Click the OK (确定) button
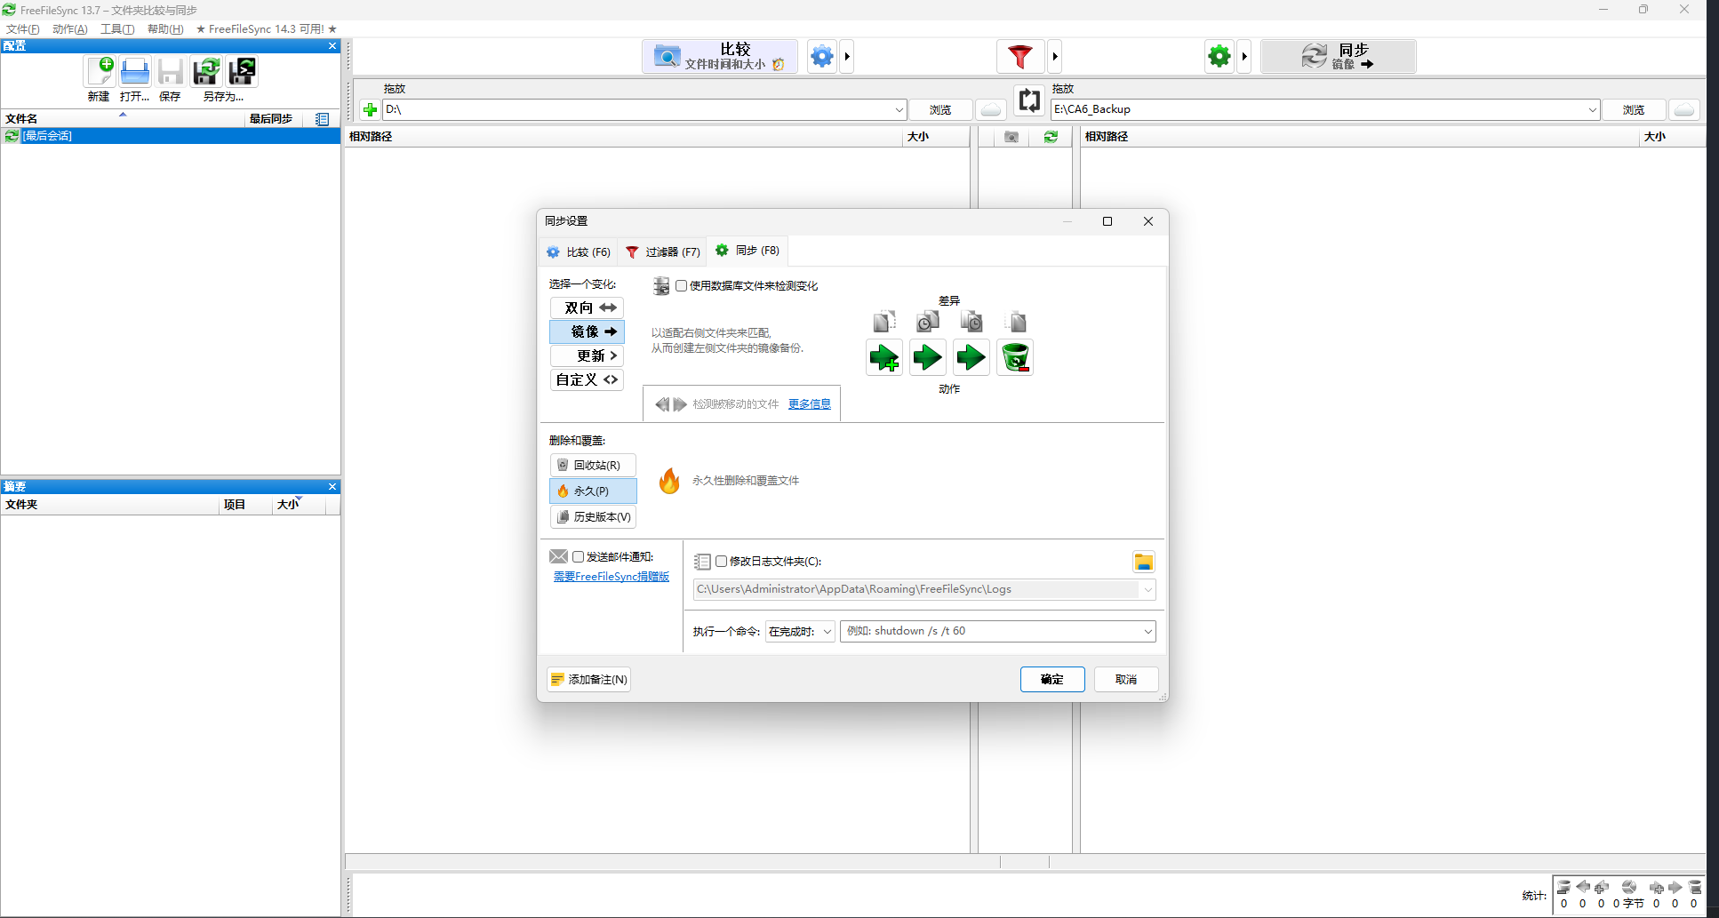 [x=1052, y=680]
